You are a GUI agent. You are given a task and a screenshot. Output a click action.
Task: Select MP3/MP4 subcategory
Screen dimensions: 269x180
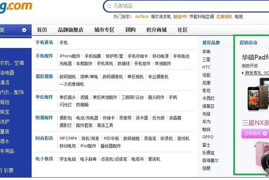pyautogui.click(x=68, y=139)
